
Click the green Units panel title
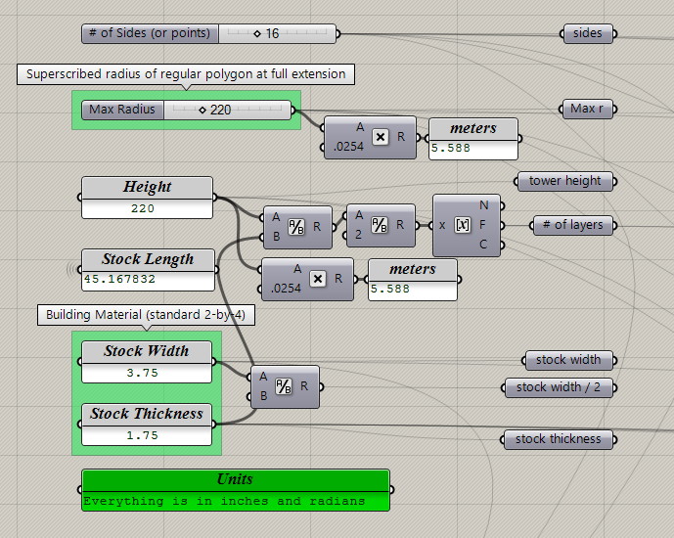235,480
